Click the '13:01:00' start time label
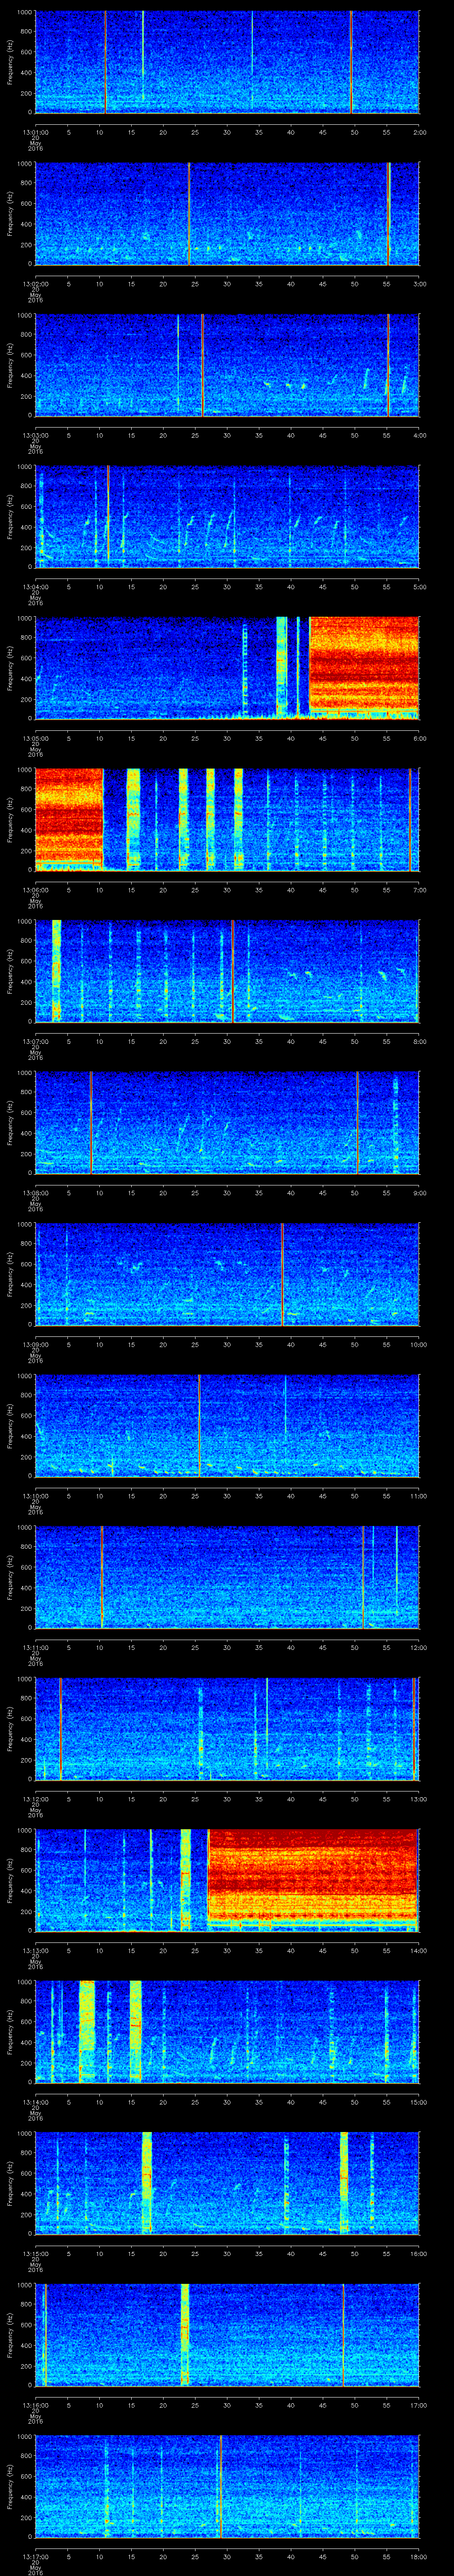Viewport: 454px width, 2576px height. [x=35, y=131]
